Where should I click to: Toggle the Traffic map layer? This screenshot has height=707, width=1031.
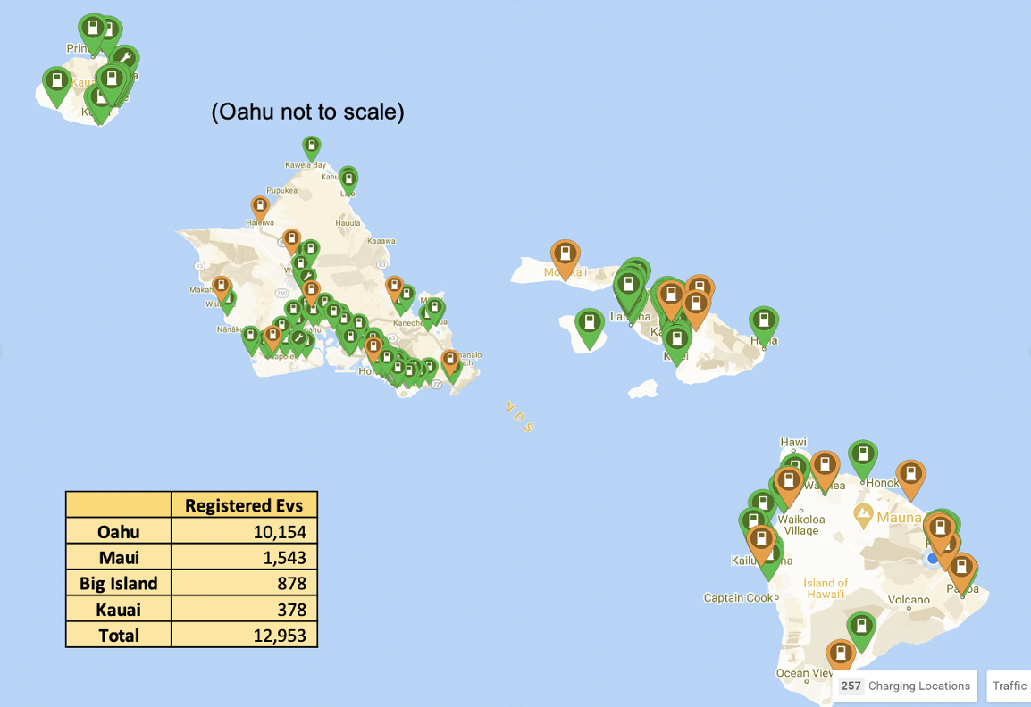(x=1010, y=686)
